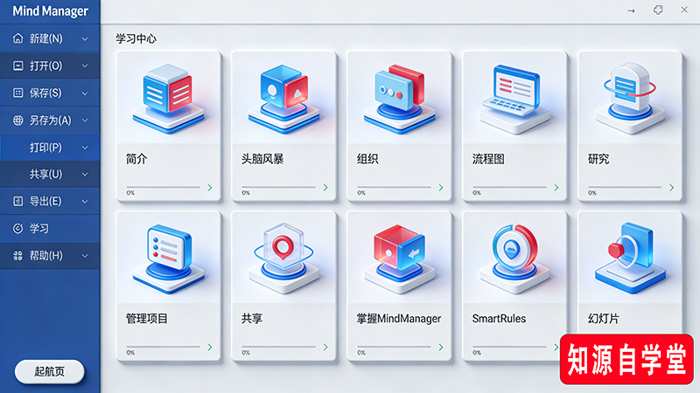Click the 起航页 button
The width and height of the screenshot is (700, 393).
point(50,371)
